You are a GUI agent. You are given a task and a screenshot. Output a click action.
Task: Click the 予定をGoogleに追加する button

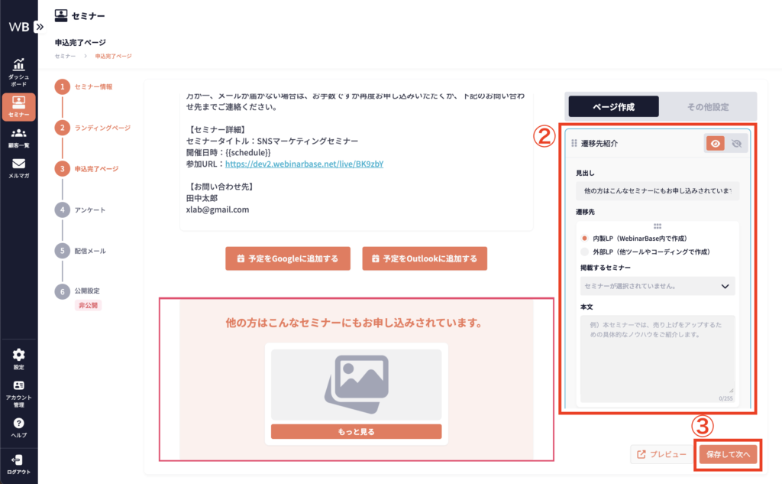(x=287, y=258)
